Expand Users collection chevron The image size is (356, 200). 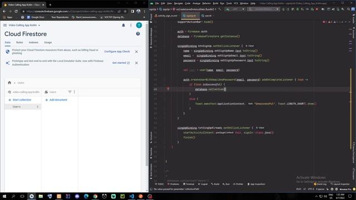pos(37,107)
